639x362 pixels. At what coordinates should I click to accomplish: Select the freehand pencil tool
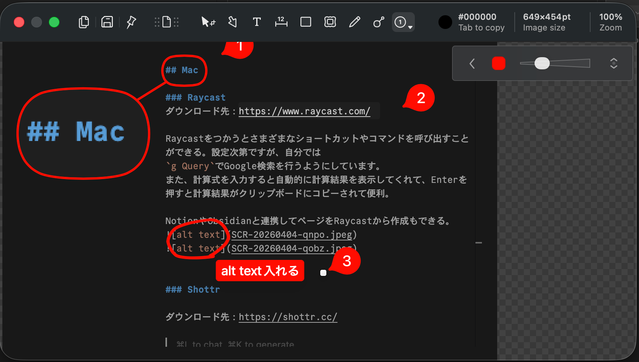pyautogui.click(x=354, y=22)
